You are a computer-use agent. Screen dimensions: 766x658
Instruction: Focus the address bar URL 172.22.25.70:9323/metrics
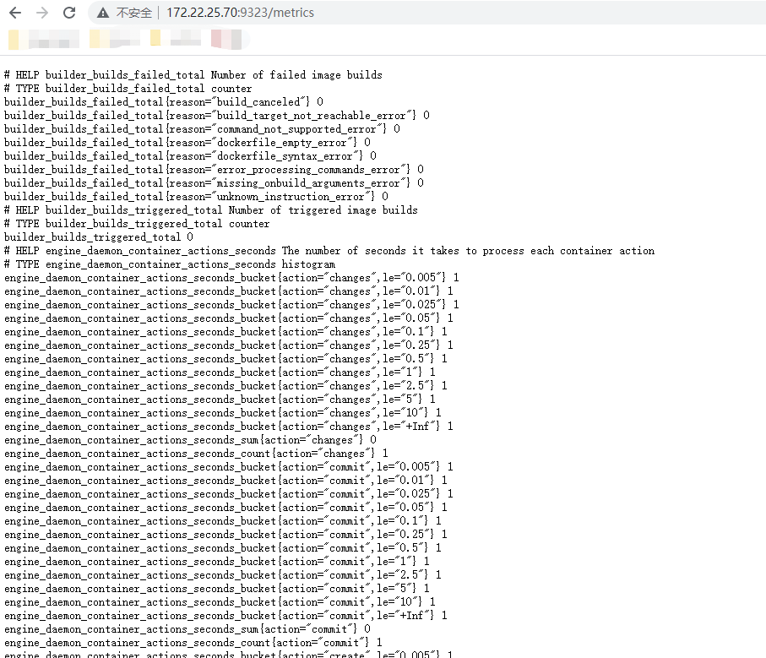(240, 13)
